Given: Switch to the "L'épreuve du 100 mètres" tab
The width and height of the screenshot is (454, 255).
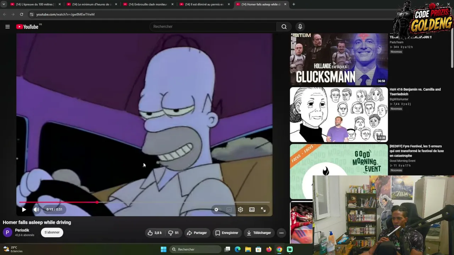Looking at the screenshot, I should [x=35, y=4].
